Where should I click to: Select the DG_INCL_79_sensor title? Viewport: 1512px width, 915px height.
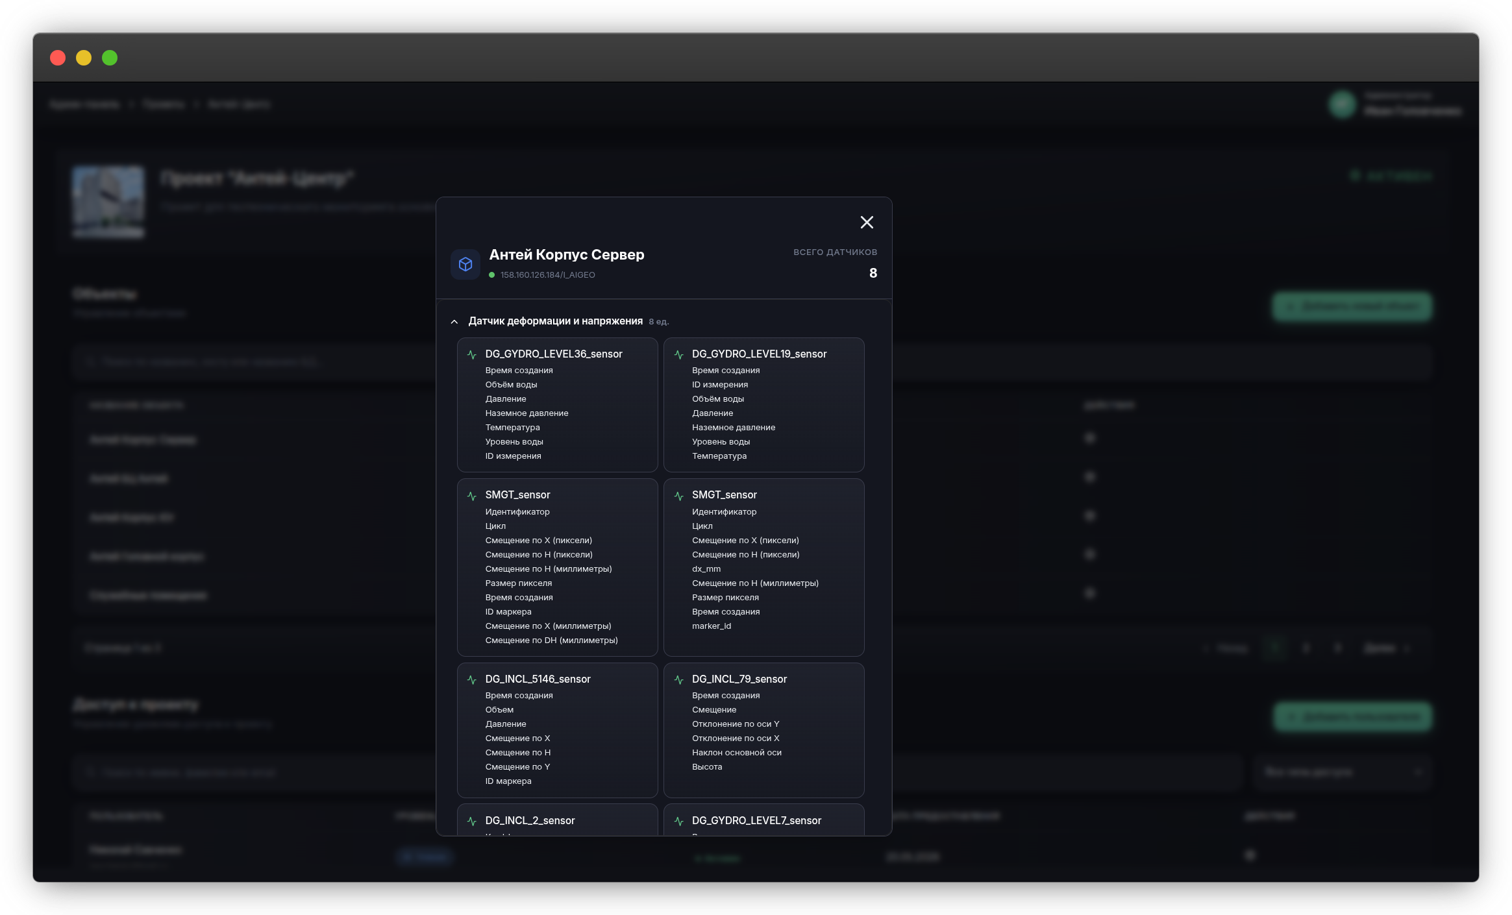[x=739, y=679]
